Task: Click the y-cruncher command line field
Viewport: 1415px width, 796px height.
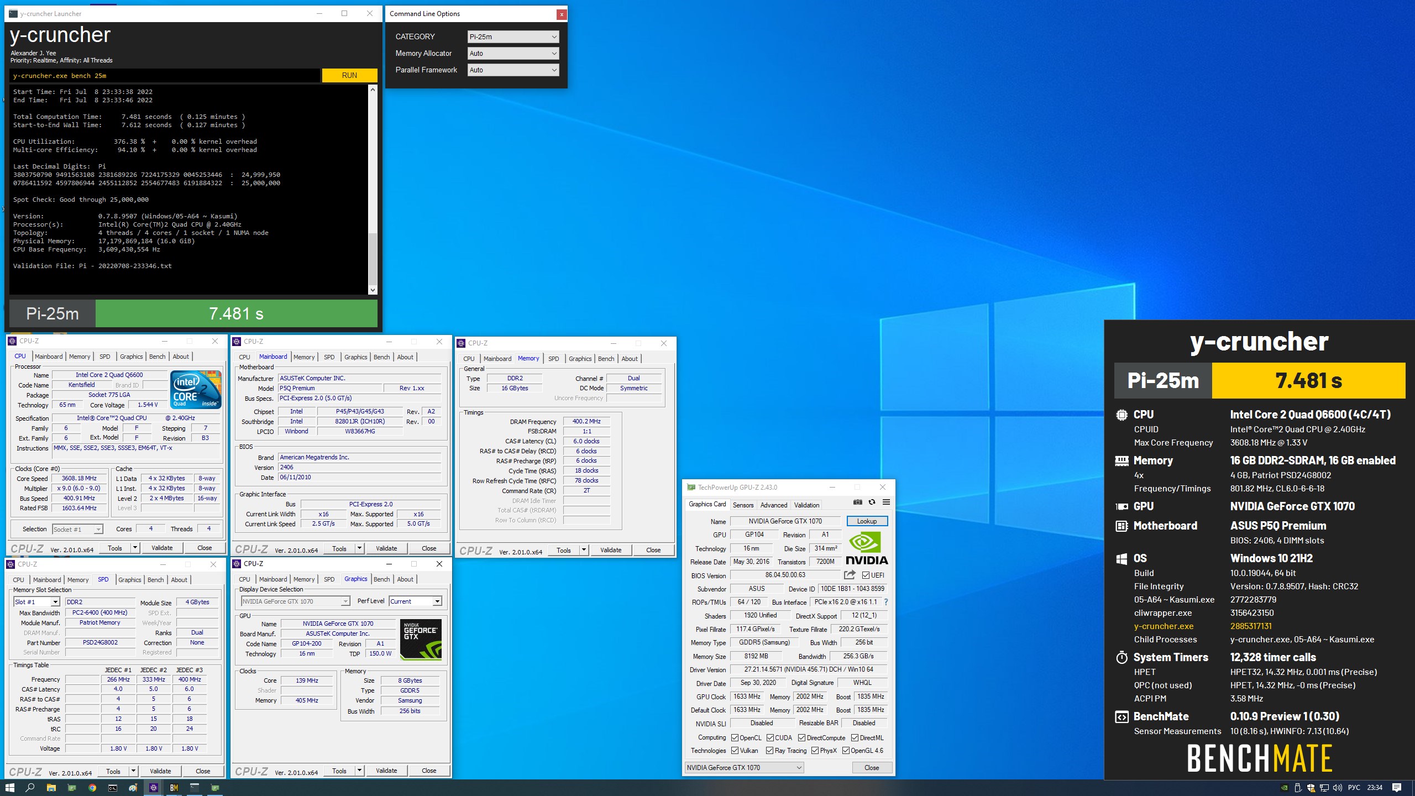Action: pyautogui.click(x=165, y=76)
